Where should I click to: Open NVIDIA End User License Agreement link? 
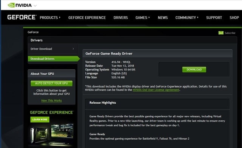[156, 90]
